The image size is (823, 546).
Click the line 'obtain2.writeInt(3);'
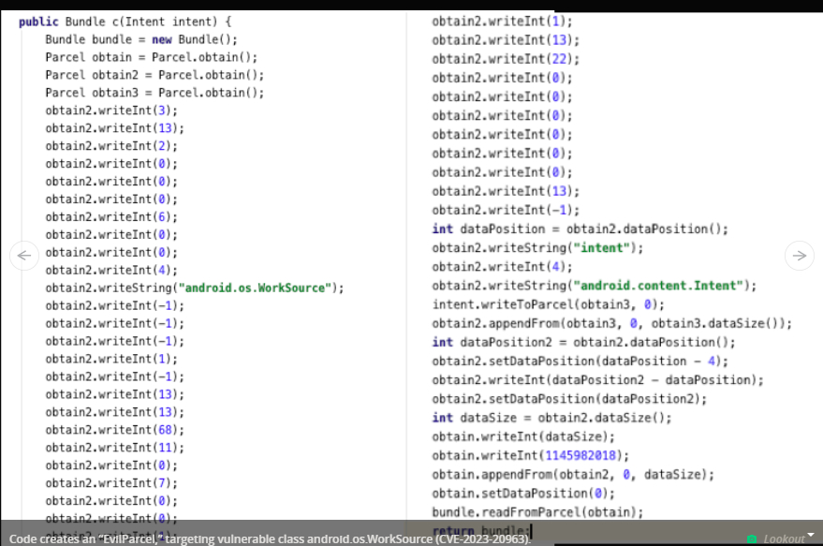pyautogui.click(x=111, y=111)
